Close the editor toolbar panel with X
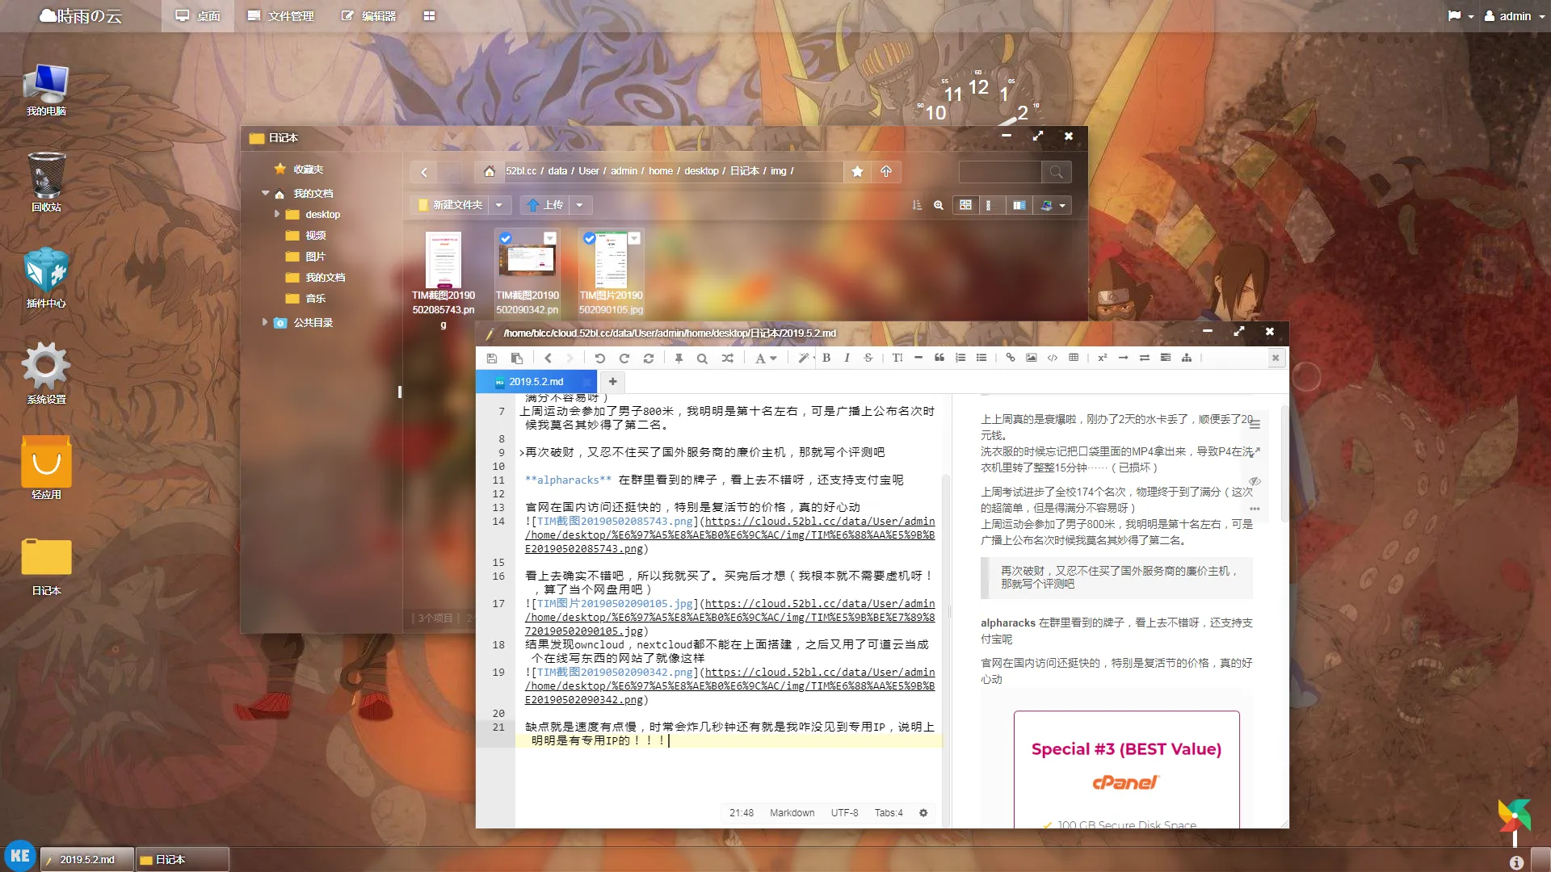1551x872 pixels. click(1276, 358)
